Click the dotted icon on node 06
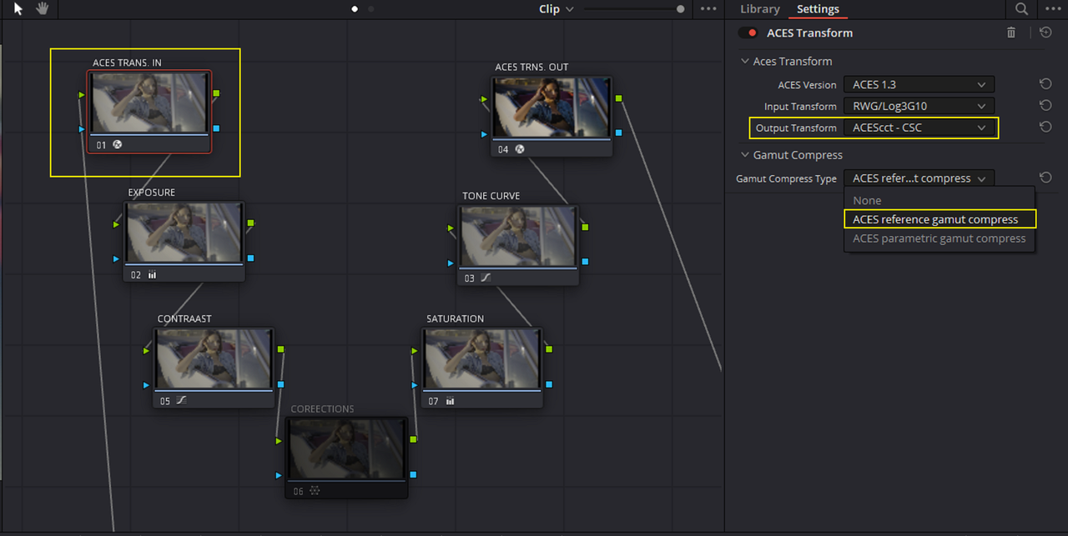Image resolution: width=1068 pixels, height=536 pixels. (314, 491)
